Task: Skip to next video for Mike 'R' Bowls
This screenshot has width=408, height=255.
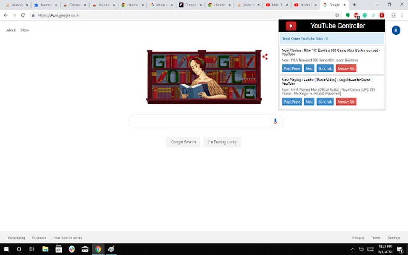Action: pyautogui.click(x=309, y=68)
